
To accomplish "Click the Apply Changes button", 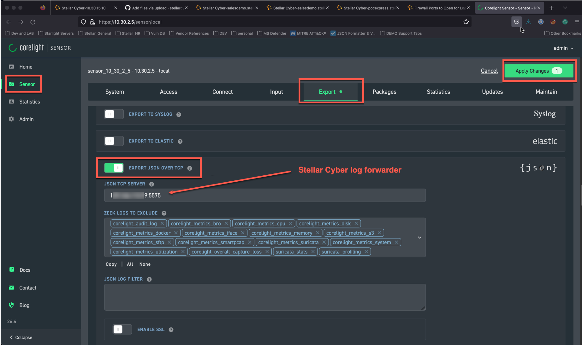I will [538, 71].
